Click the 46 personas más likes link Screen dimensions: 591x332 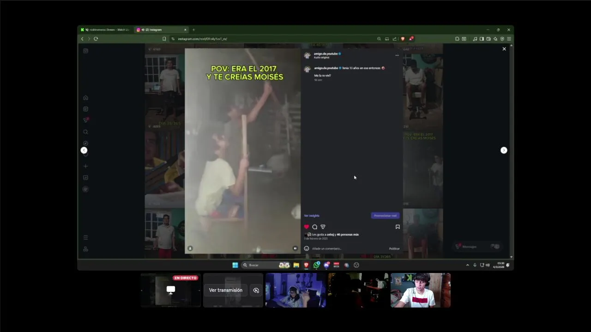pyautogui.click(x=348, y=235)
